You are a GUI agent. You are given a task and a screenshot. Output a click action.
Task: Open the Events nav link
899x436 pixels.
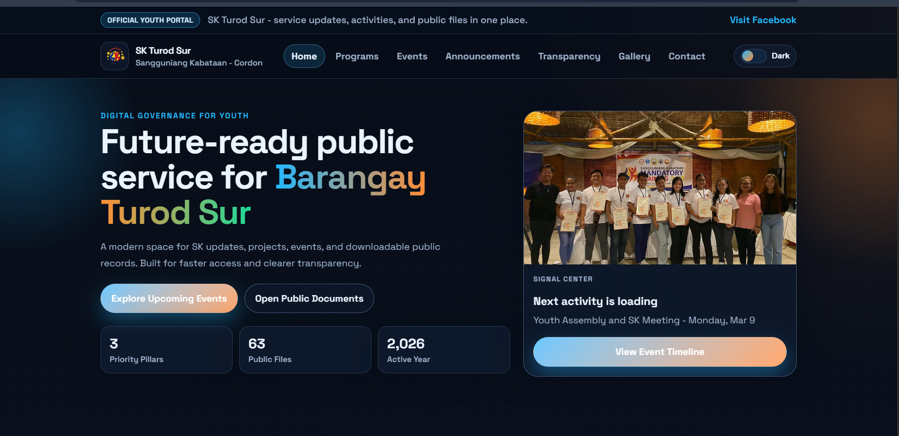[412, 56]
